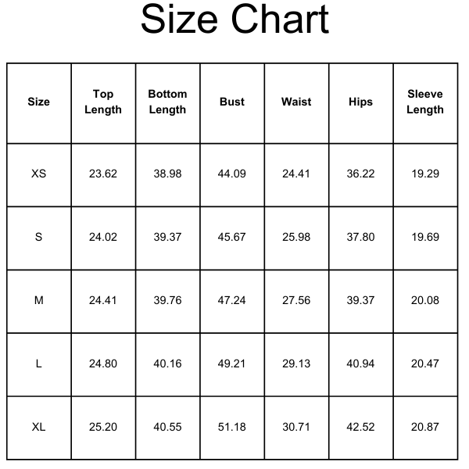469x469 pixels.
Task: Click the M bust value 47.24
Action: [232, 300]
